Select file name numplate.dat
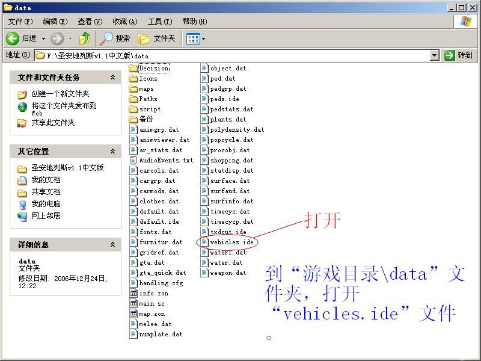 (x=161, y=334)
